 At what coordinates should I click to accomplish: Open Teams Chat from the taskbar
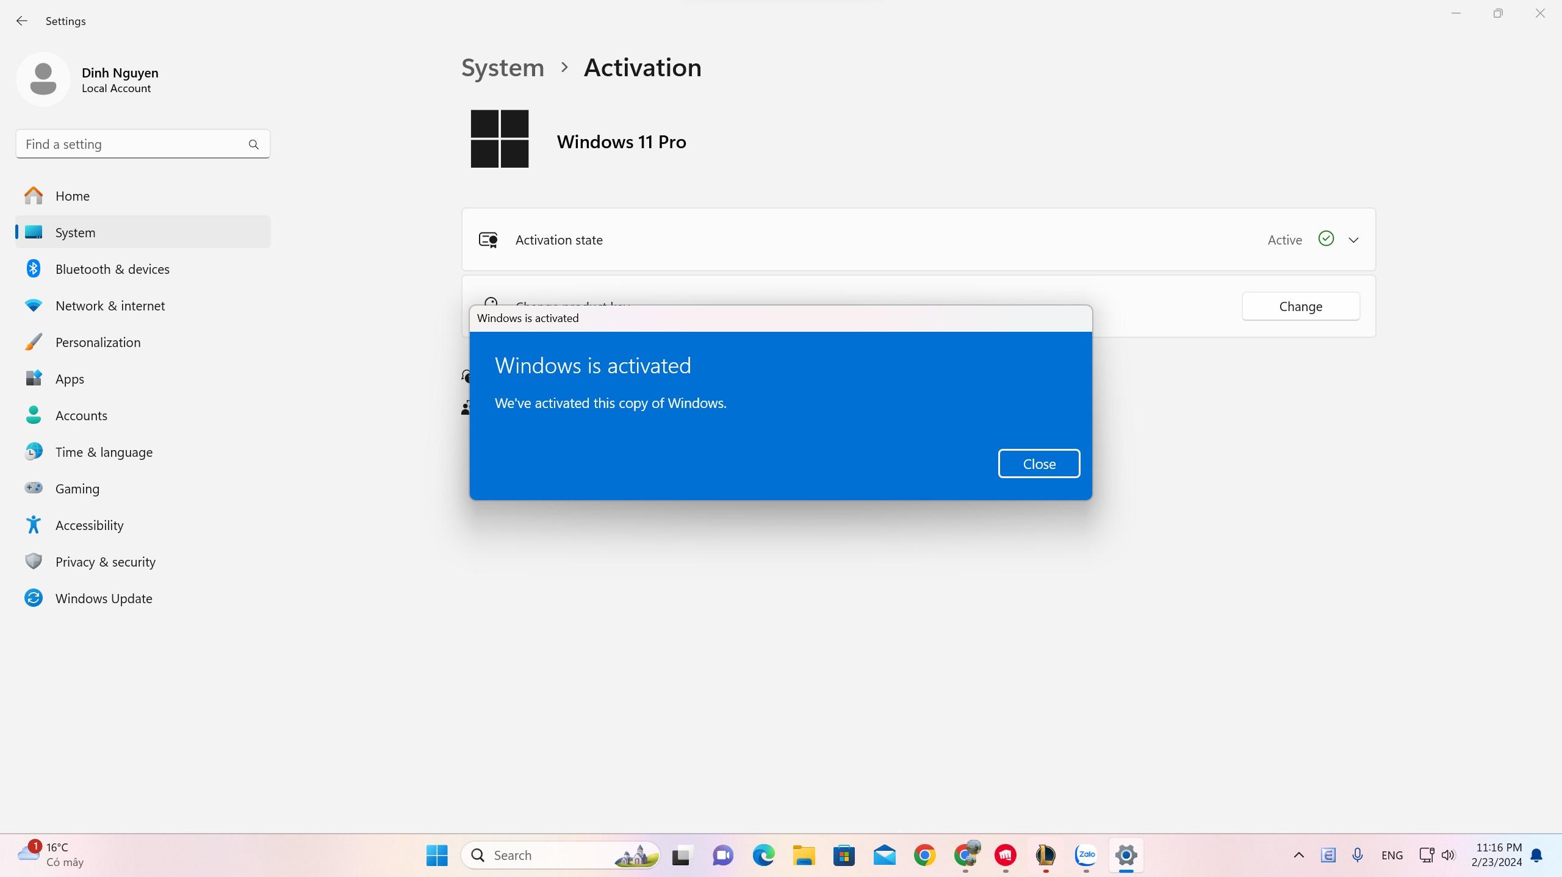723,855
